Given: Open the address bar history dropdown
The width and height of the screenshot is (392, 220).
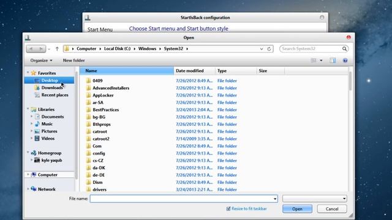Looking at the screenshot, I should [x=262, y=49].
